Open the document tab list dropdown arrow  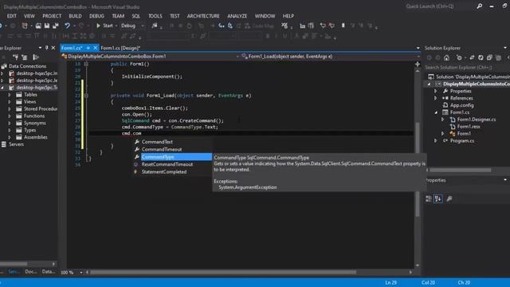coord(418,48)
